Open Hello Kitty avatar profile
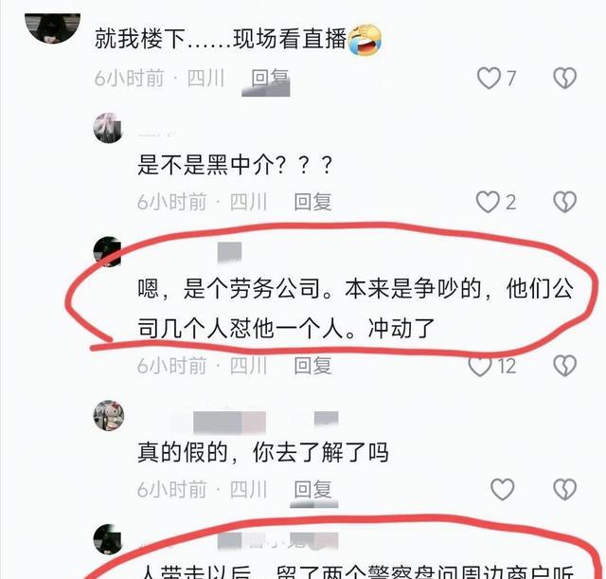 click(109, 415)
